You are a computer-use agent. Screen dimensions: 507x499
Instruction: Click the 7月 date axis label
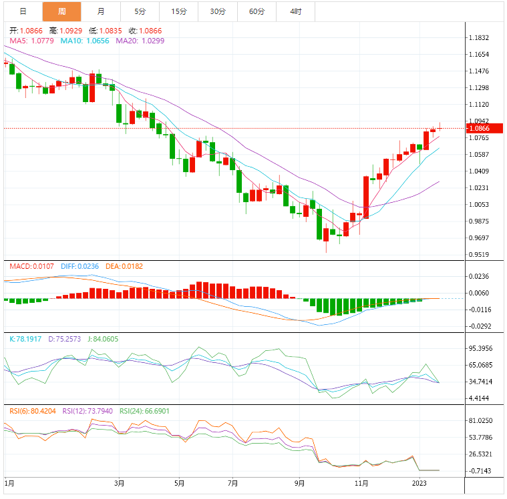click(x=233, y=483)
